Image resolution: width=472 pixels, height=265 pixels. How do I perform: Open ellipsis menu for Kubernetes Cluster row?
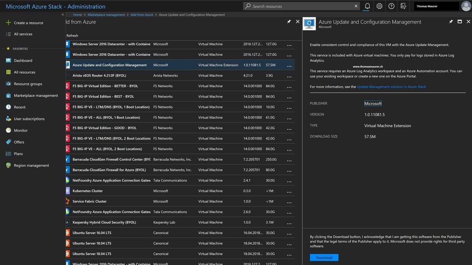(289, 191)
